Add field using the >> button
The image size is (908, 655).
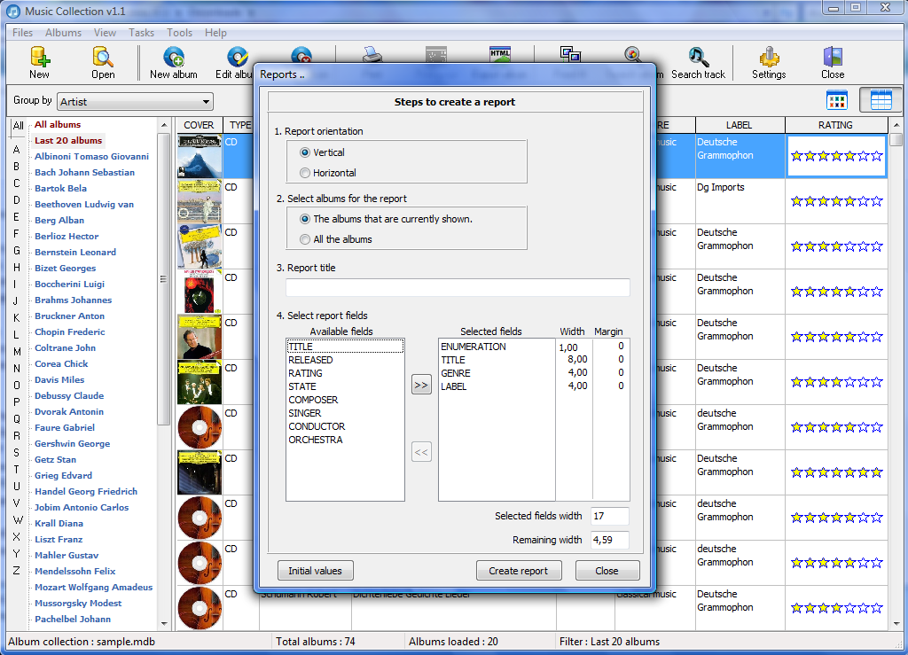(421, 386)
